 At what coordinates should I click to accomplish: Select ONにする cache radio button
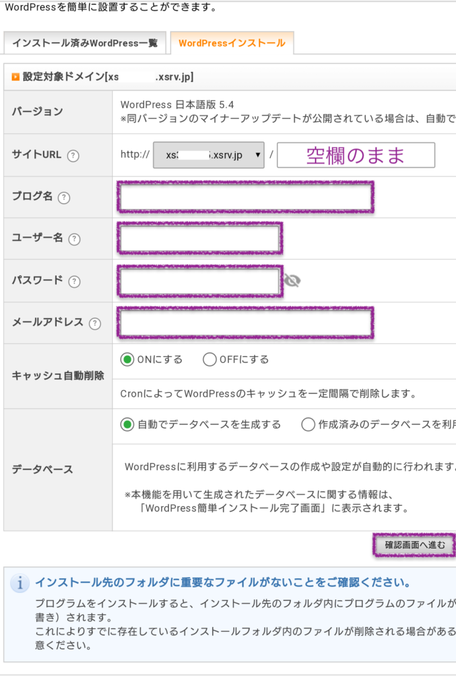[x=127, y=360]
